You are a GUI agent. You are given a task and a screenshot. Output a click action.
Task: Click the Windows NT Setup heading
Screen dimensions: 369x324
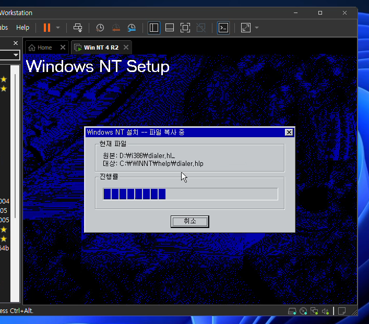coord(98,66)
